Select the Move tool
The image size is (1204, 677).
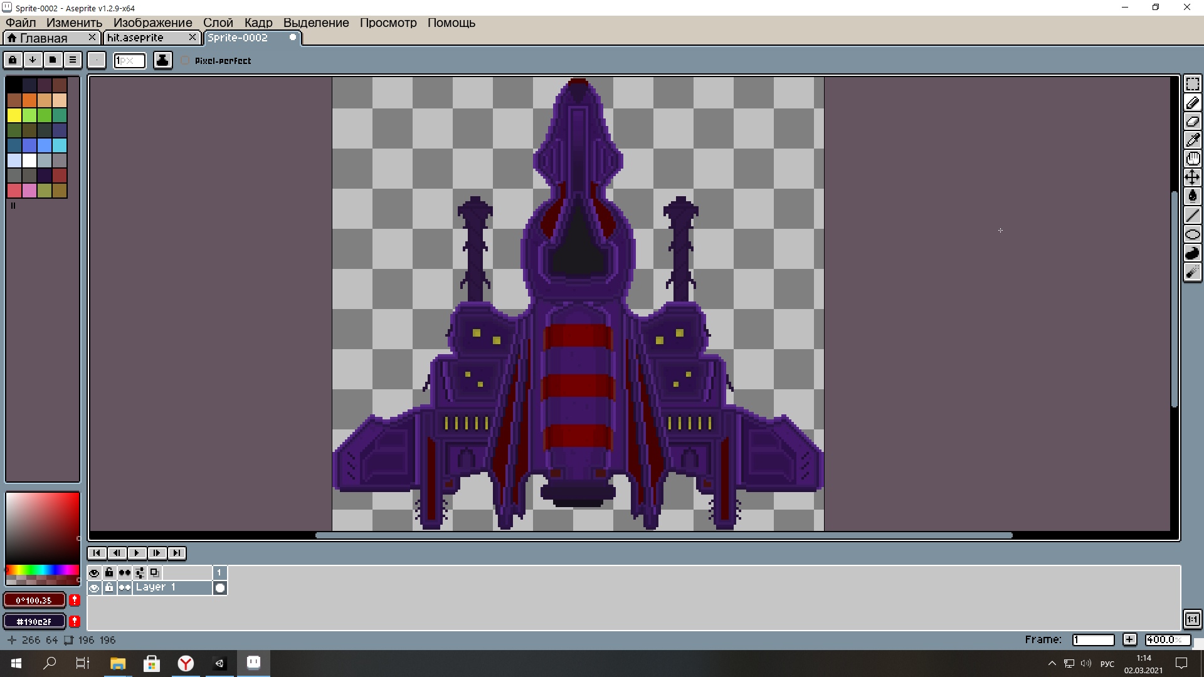coord(1192,177)
